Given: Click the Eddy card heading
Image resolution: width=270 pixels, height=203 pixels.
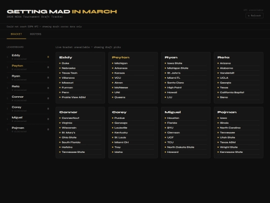Looking at the screenshot, I should click(x=65, y=58).
